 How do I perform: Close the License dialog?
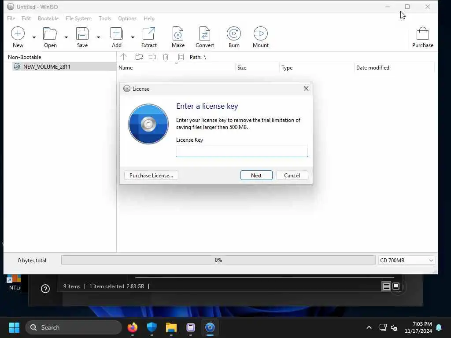(x=306, y=88)
